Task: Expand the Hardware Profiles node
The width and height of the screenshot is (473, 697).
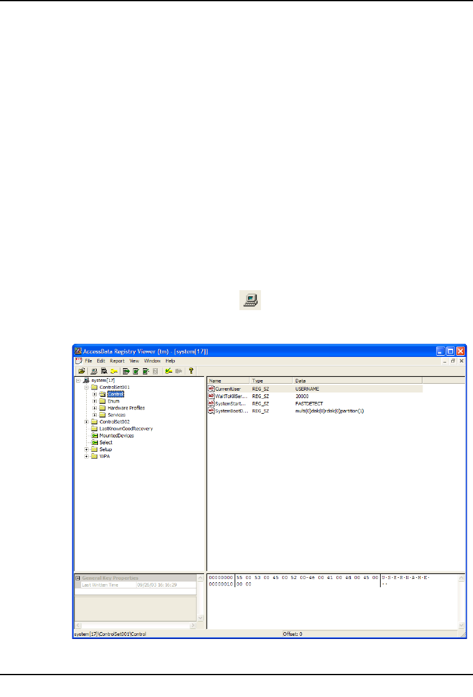Action: (95, 408)
